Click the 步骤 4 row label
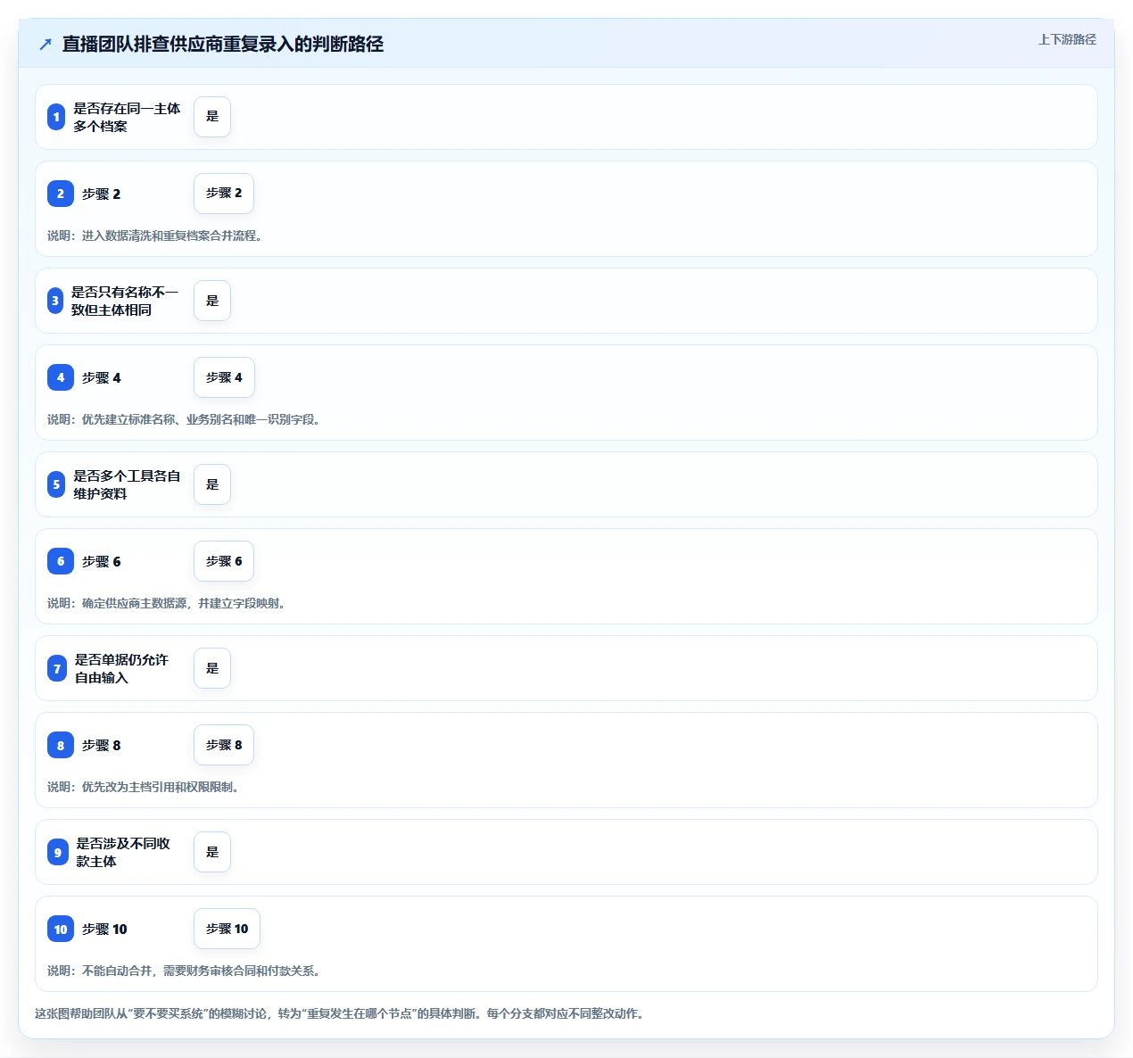This screenshot has height=1058, width=1133. 102,377
